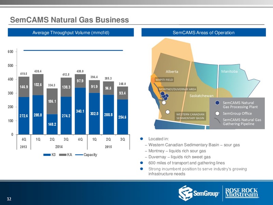The width and height of the screenshot is (273, 205).
Task: Click the 419.5 total label
Action: click(x=24, y=74)
